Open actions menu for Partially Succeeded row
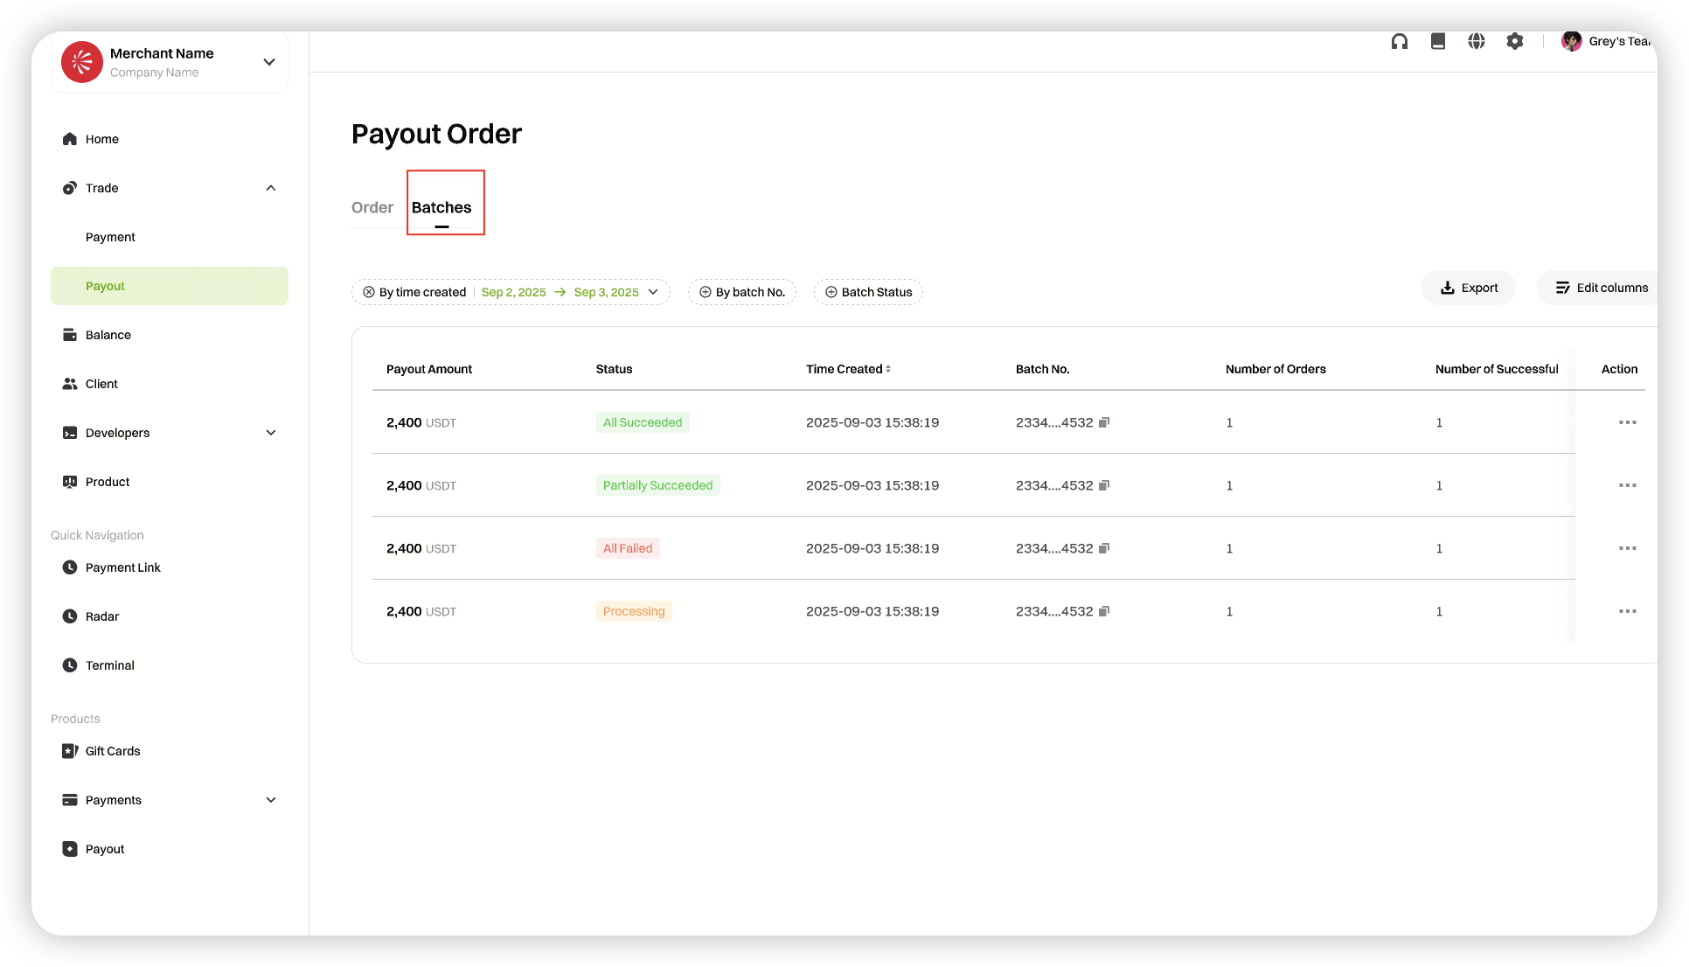 click(x=1627, y=485)
